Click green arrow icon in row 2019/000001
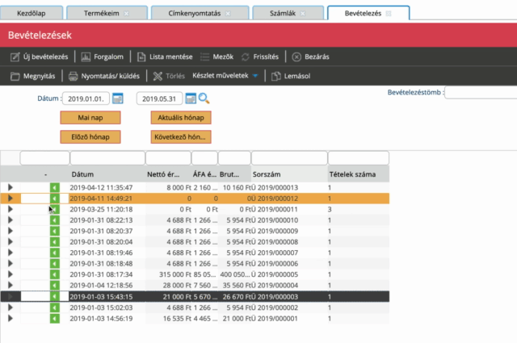This screenshot has width=517, height=343. pyautogui.click(x=55, y=319)
